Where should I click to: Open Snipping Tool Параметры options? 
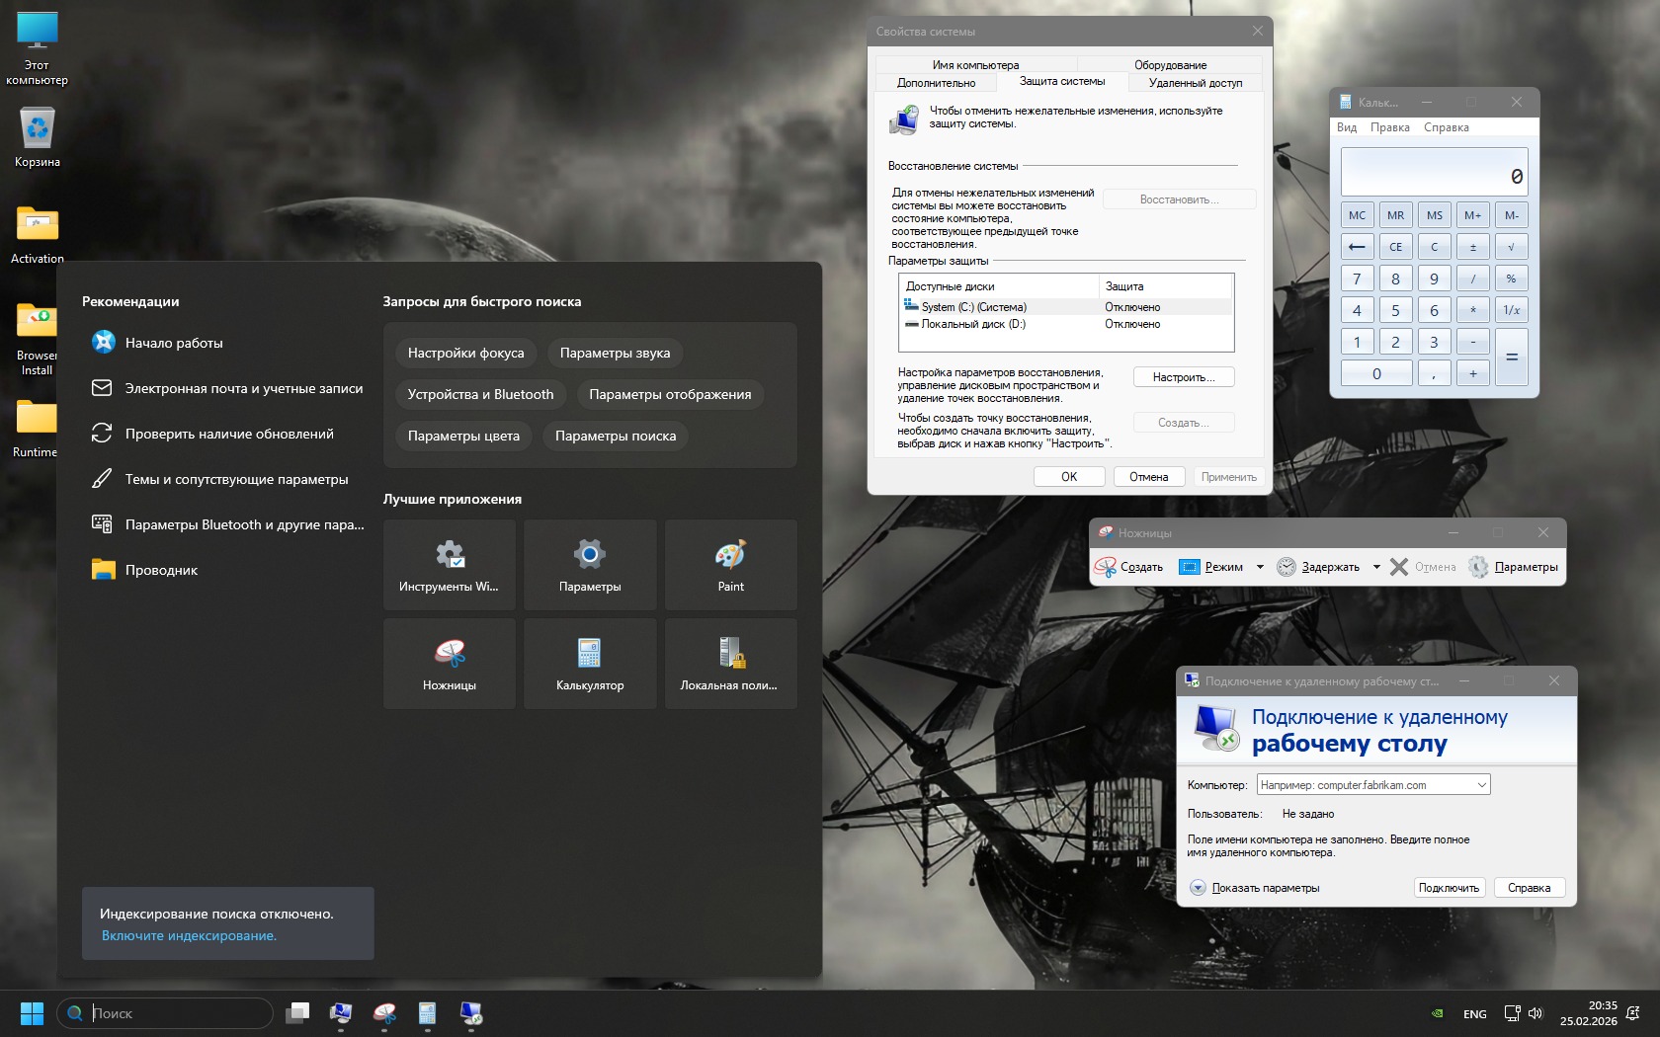click(1514, 567)
